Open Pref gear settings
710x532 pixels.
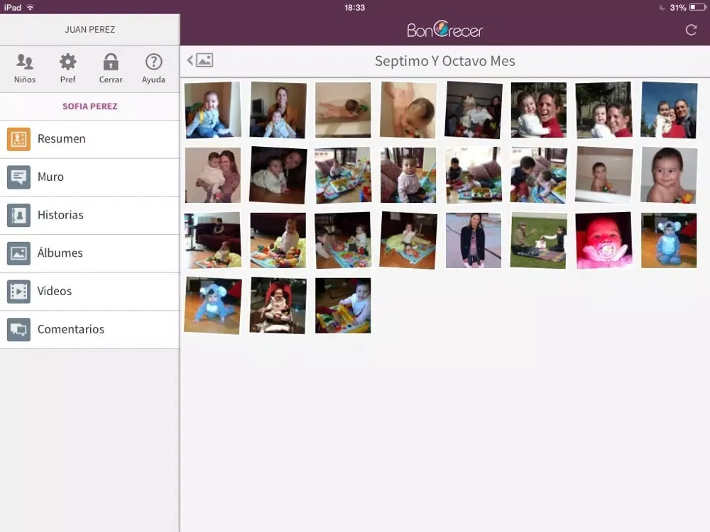click(x=67, y=68)
